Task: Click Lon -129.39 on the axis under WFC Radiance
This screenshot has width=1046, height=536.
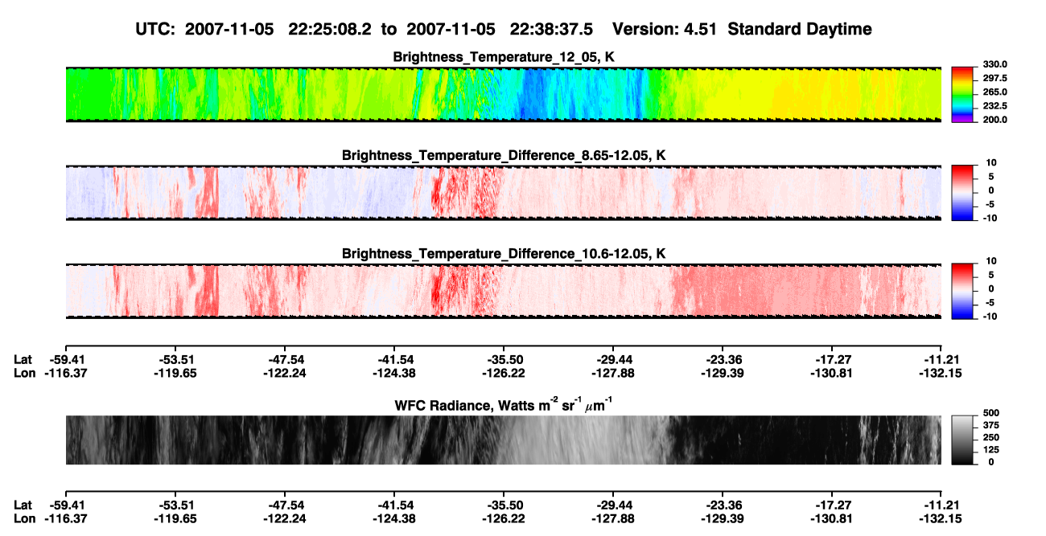Action: 722,518
